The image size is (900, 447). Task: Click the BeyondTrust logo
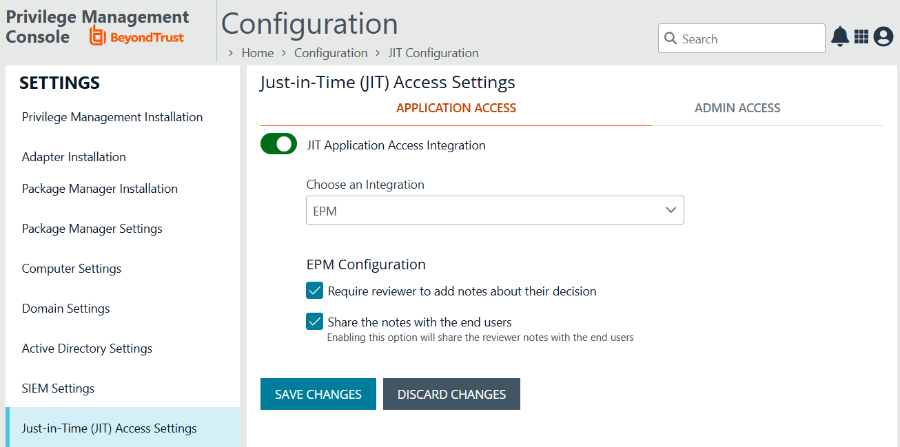click(136, 36)
